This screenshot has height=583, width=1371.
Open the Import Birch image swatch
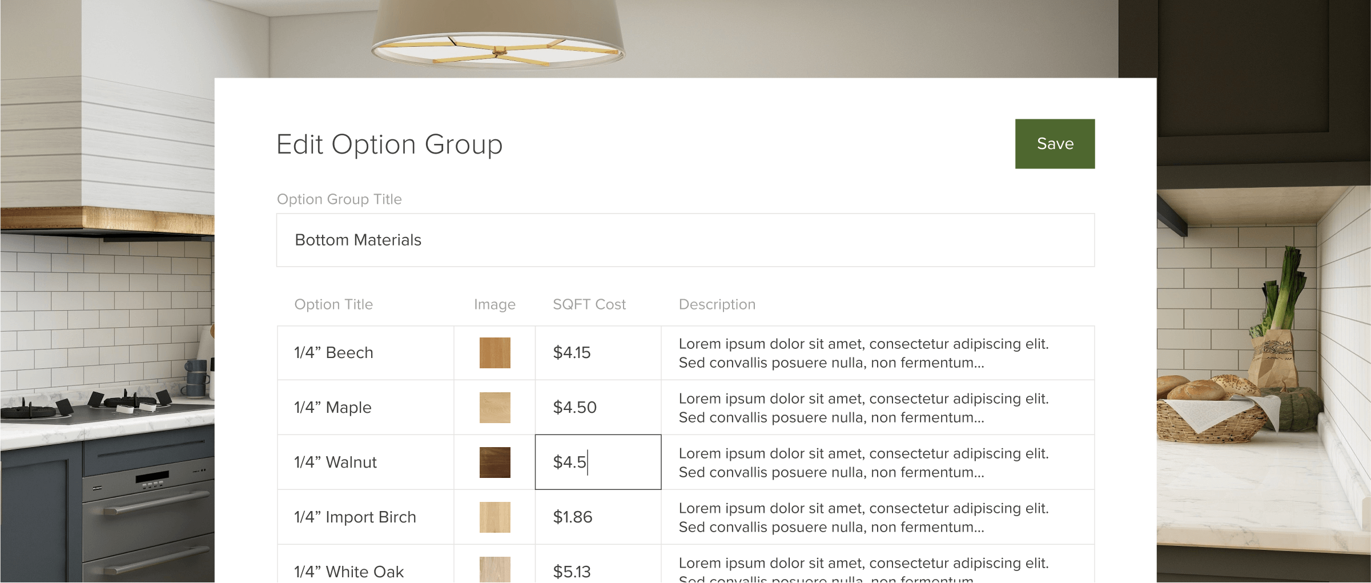494,517
